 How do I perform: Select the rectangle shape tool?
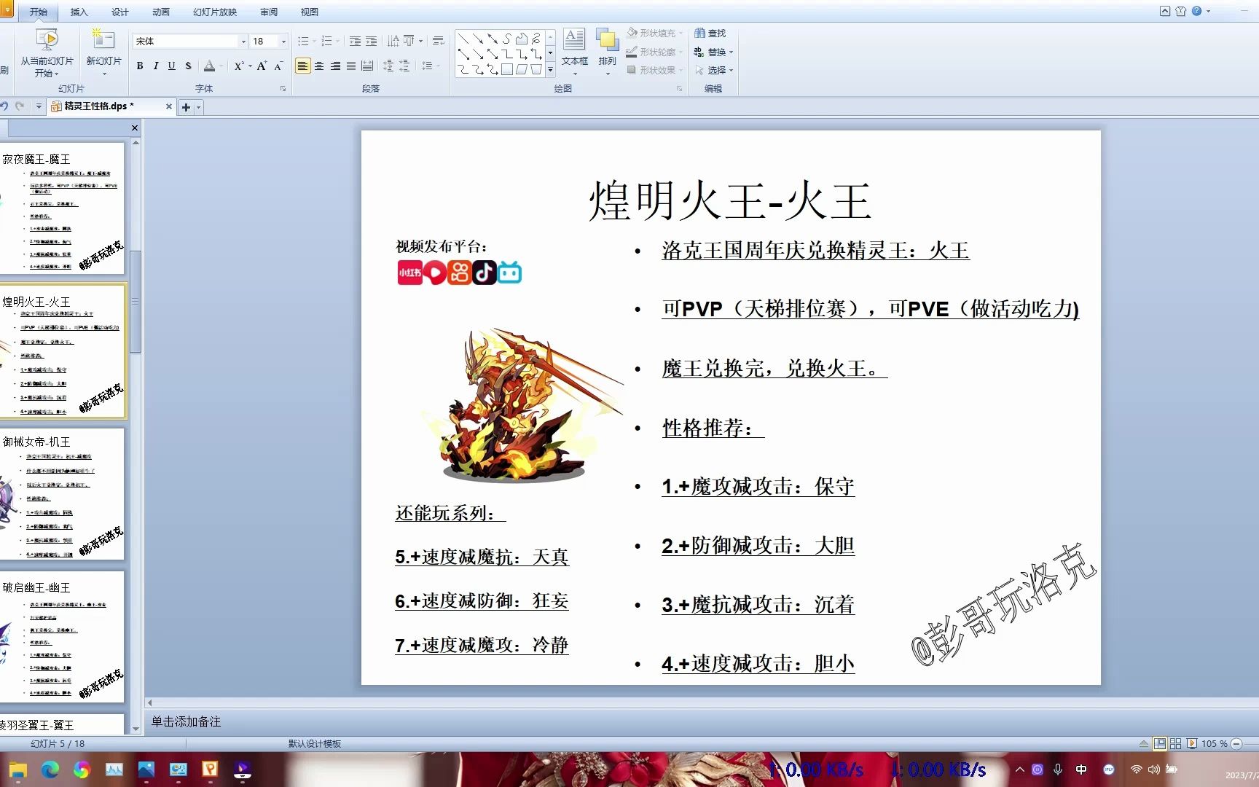pyautogui.click(x=507, y=70)
